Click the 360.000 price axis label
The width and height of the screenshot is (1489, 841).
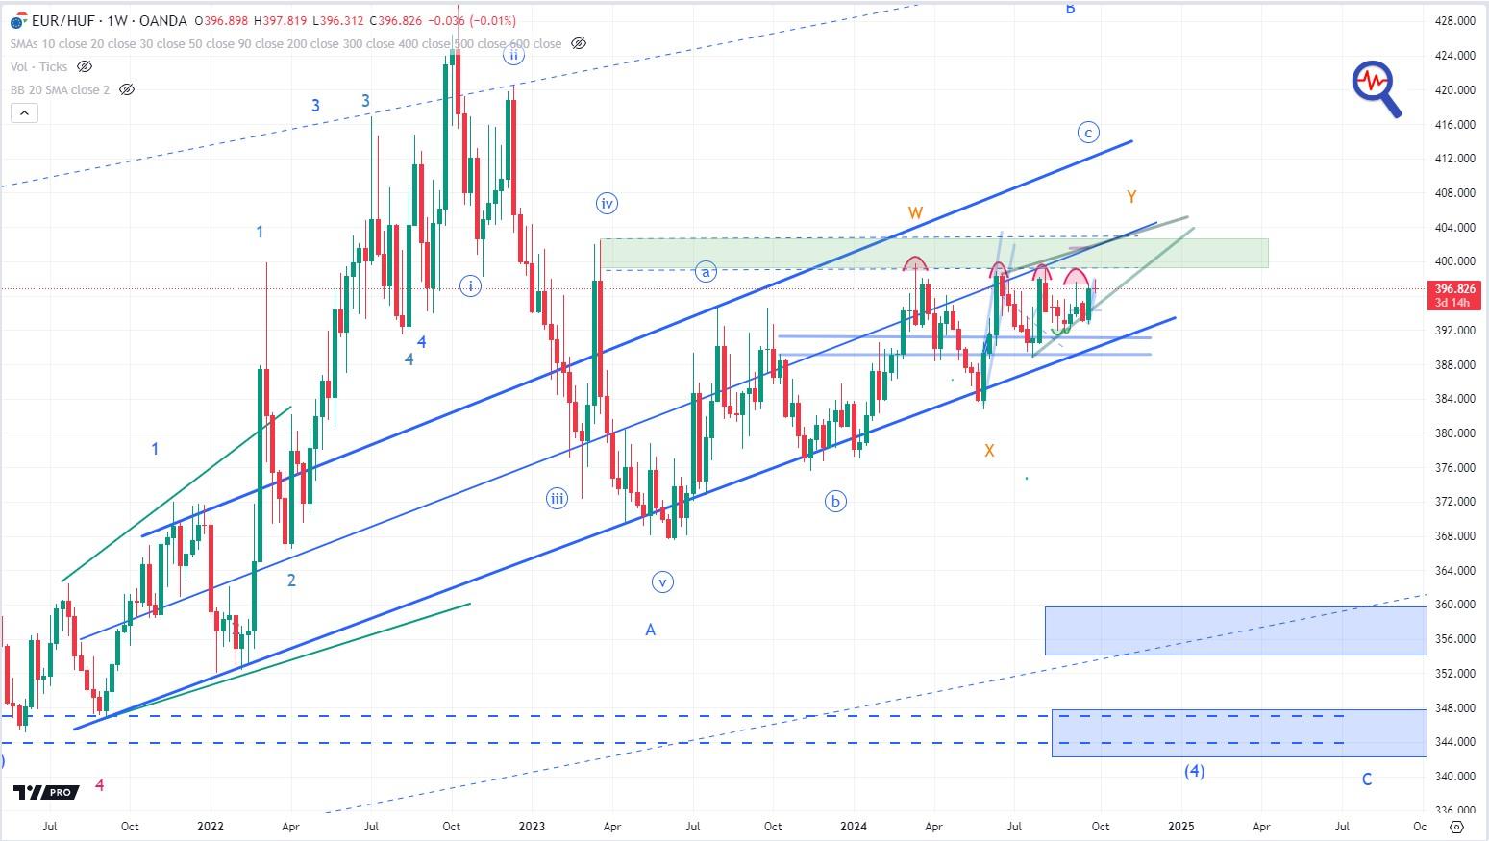(1453, 605)
